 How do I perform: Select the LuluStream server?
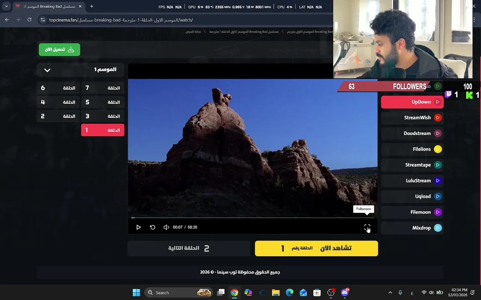(x=412, y=180)
